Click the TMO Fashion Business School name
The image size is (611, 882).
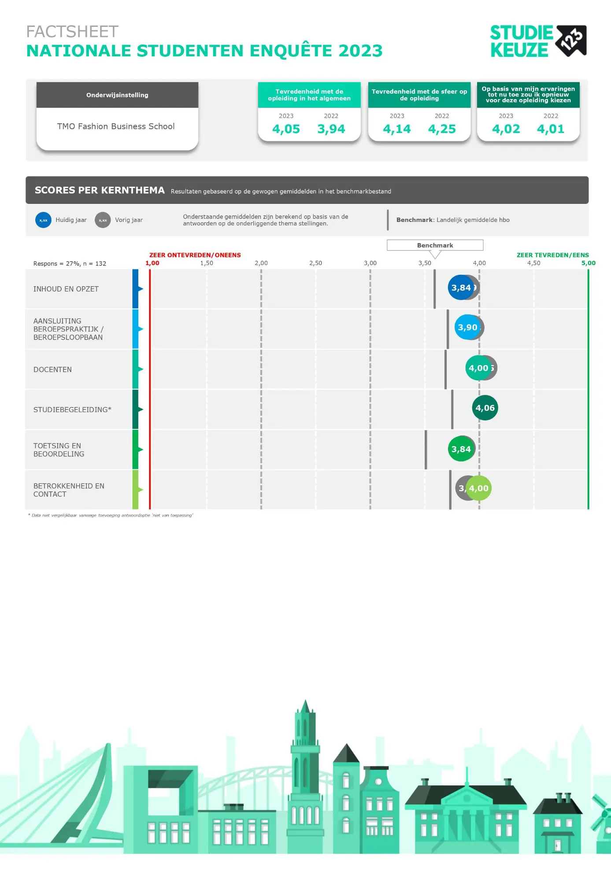116,126
